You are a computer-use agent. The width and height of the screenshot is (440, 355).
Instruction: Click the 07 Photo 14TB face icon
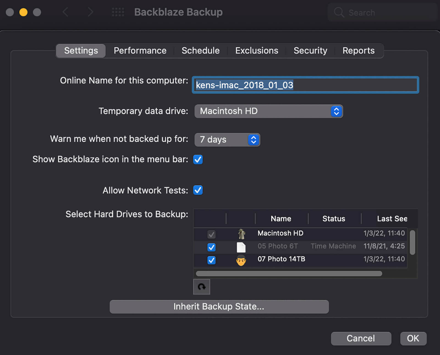(x=241, y=260)
